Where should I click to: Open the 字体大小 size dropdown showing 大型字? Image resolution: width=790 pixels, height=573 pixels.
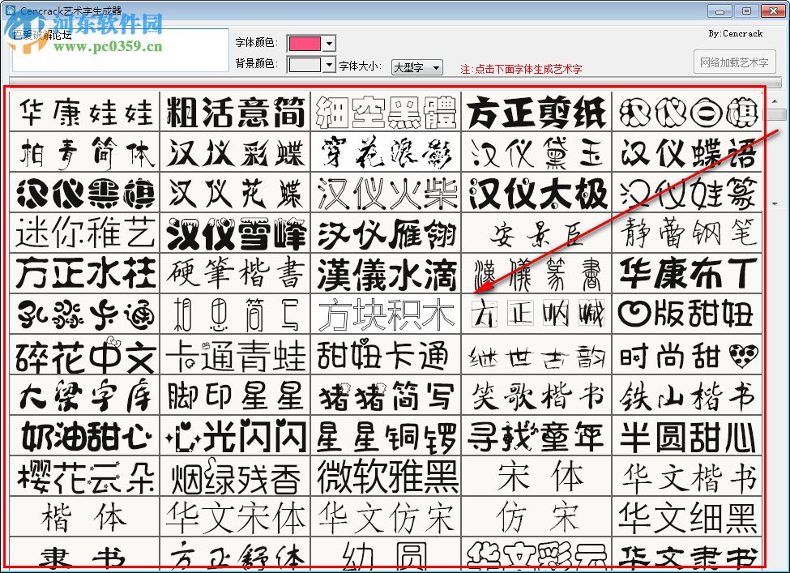[416, 66]
